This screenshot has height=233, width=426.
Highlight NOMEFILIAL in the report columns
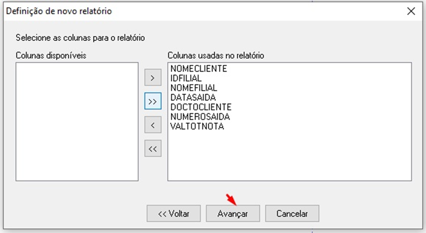[x=194, y=88]
